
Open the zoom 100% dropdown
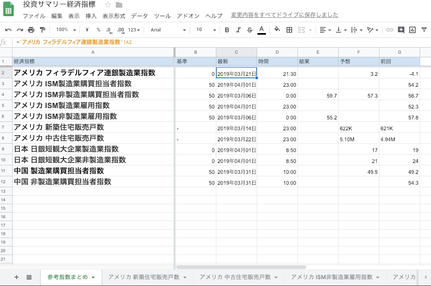pos(66,30)
